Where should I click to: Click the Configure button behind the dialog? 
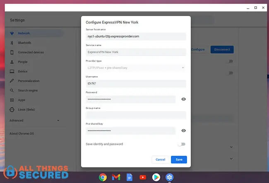[198, 50]
